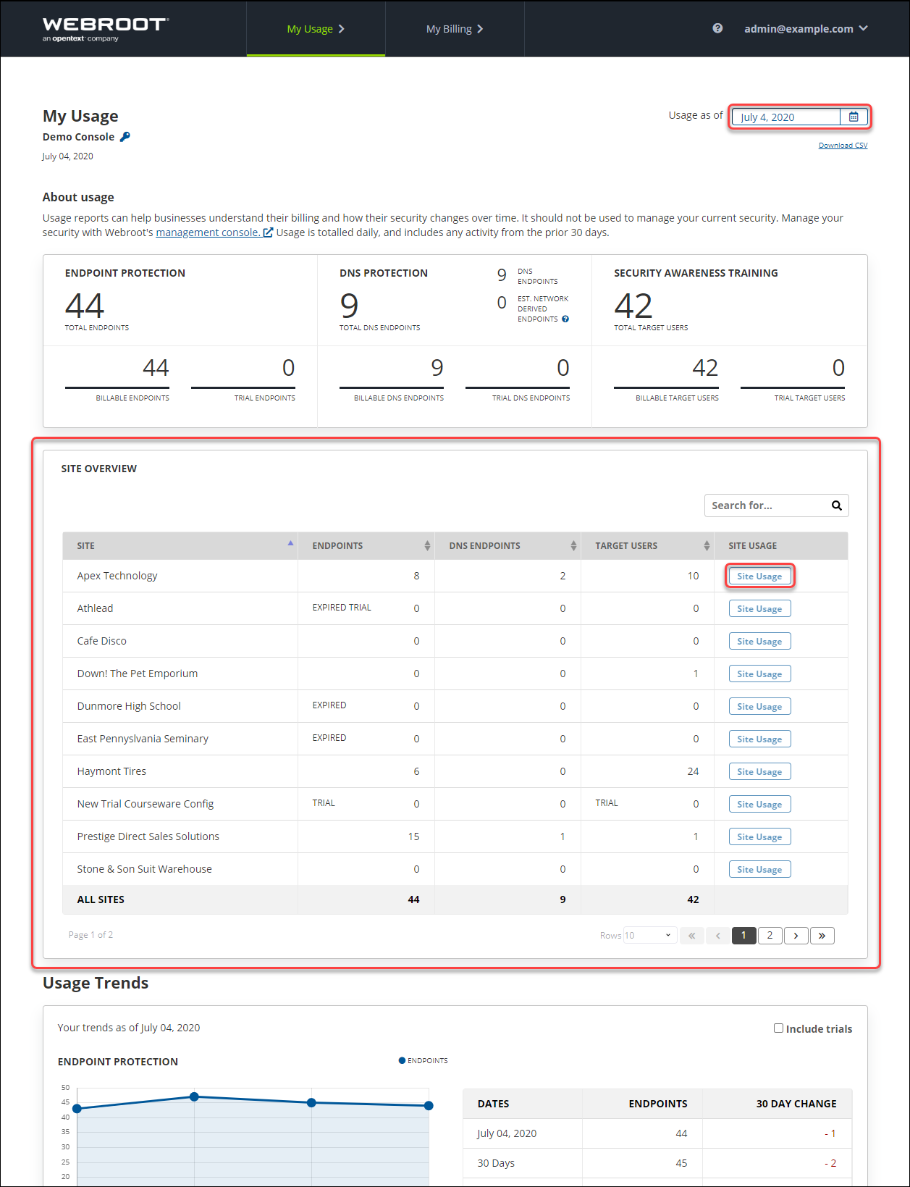Open Site Usage for Haymont Tires

coord(759,772)
